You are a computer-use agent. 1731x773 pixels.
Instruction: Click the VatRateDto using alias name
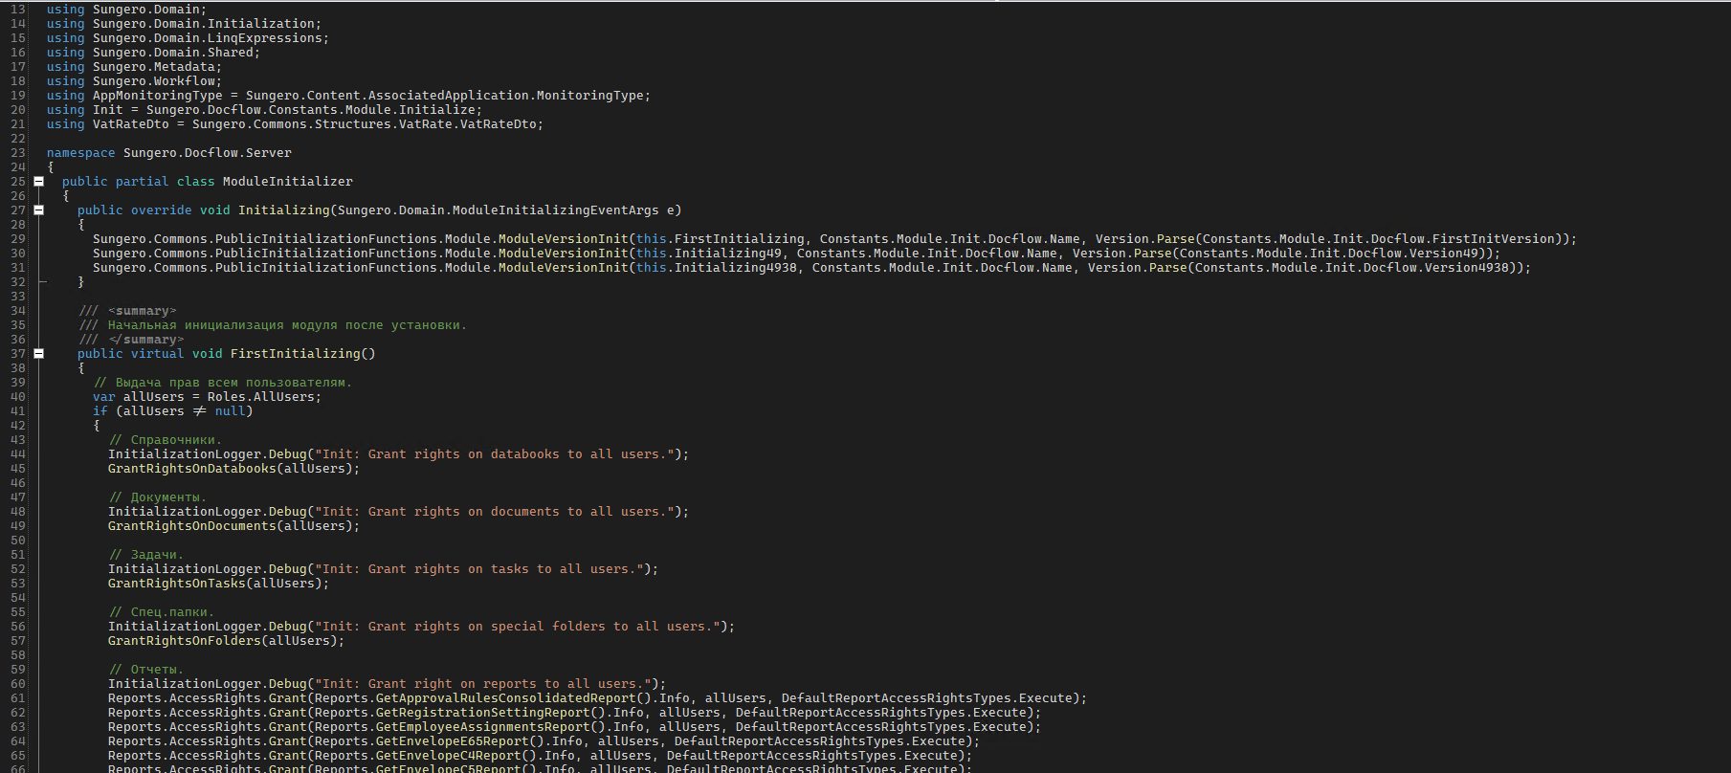[x=130, y=124]
